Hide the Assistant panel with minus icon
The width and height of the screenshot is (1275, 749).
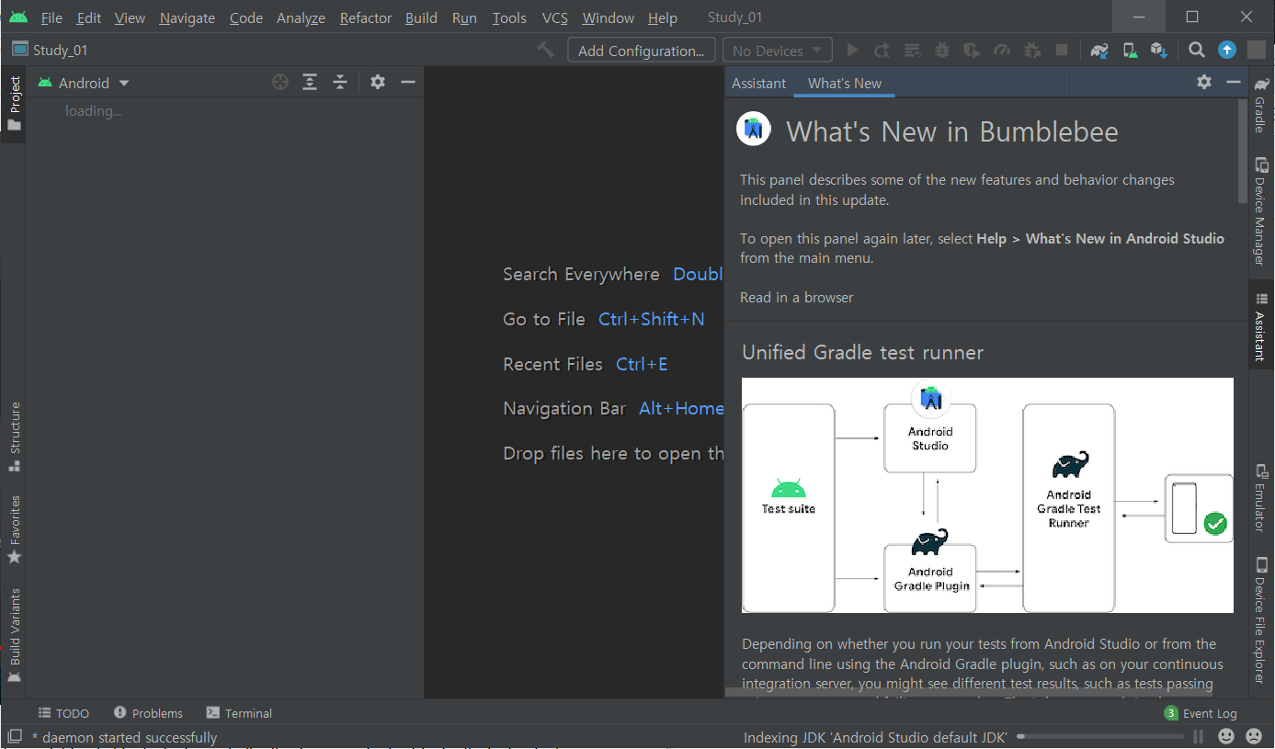(1234, 83)
